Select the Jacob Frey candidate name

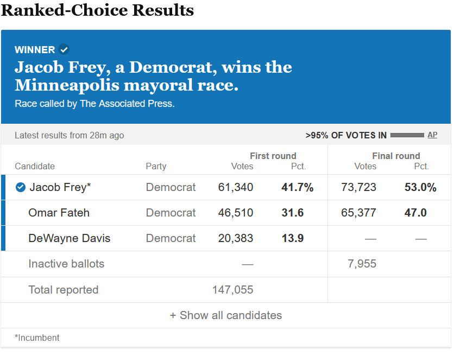tap(60, 187)
